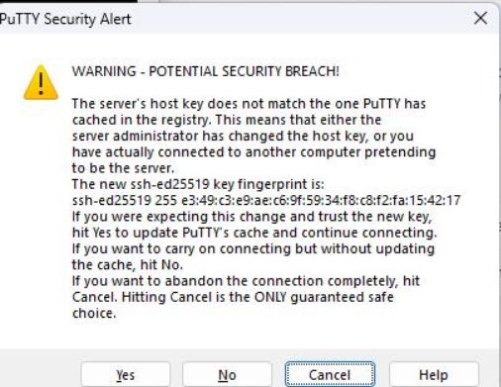This screenshot has width=501, height=387.
Task: Click 'the cache, hit No.' text line
Action: point(128,264)
